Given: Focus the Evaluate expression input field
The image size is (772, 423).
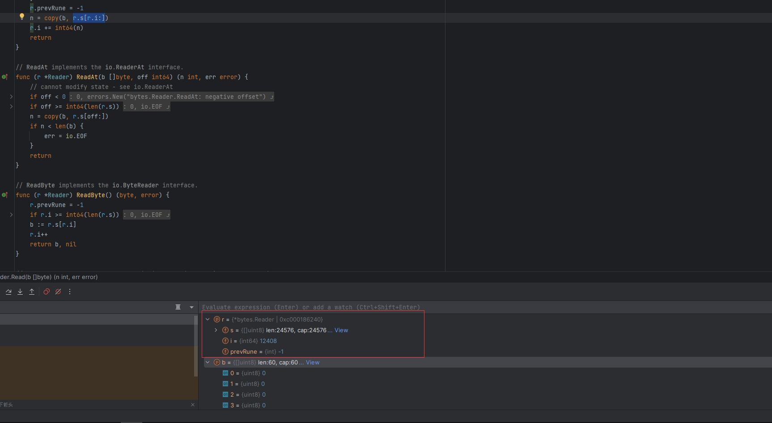Looking at the screenshot, I should [x=485, y=307].
